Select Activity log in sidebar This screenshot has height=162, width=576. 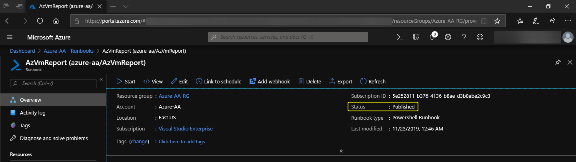point(32,113)
